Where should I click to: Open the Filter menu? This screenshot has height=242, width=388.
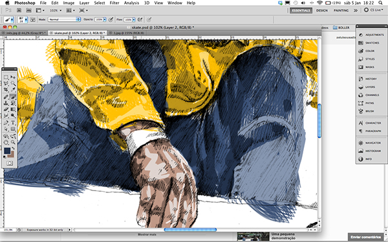114,3
